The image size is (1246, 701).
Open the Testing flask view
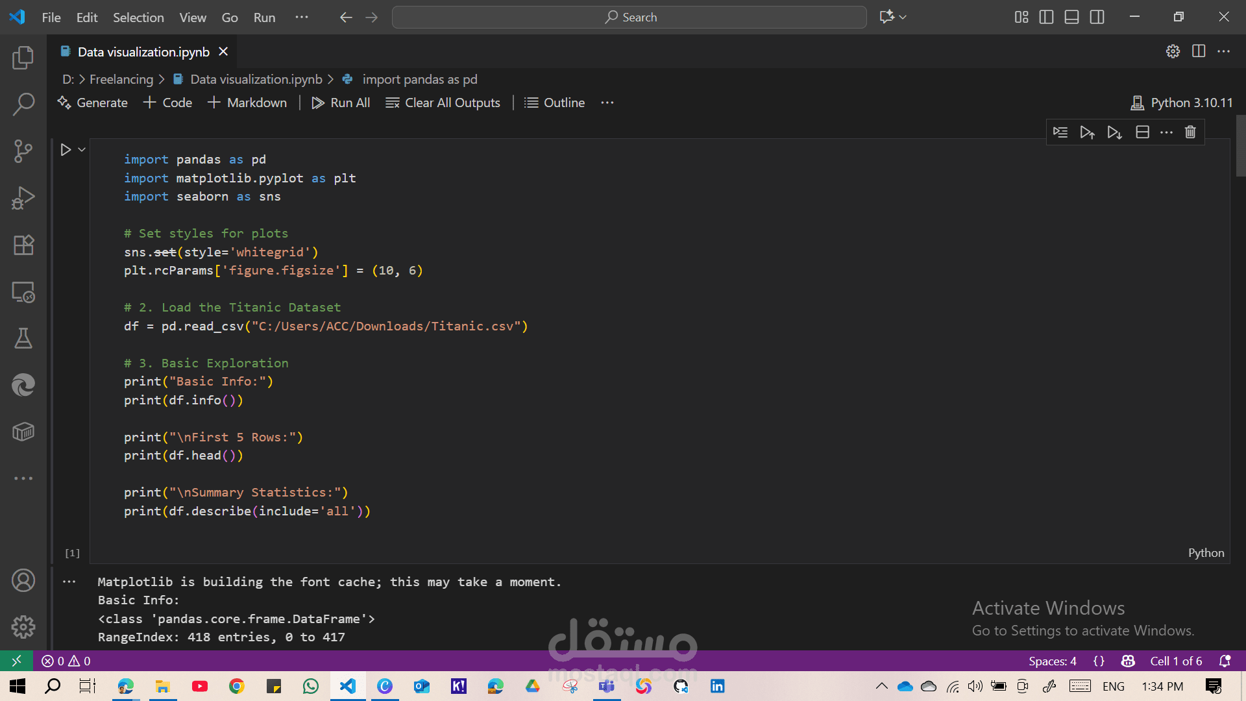23,338
